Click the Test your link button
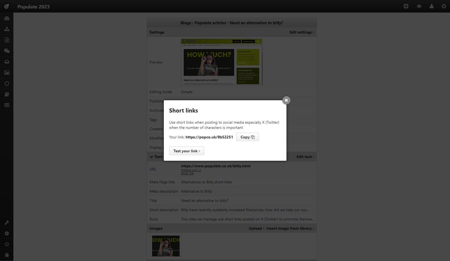 [x=187, y=151]
